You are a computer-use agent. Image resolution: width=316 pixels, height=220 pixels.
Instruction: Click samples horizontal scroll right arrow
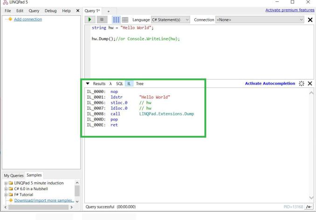pyautogui.click(x=72, y=207)
